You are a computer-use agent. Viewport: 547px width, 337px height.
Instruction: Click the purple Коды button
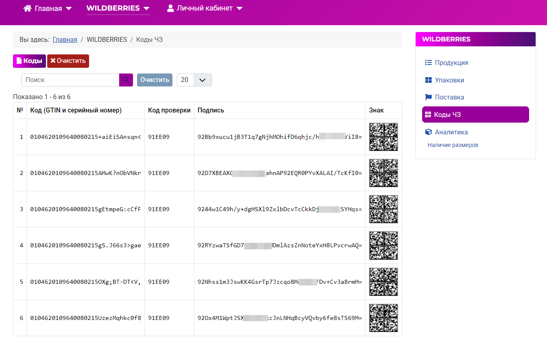(29, 61)
